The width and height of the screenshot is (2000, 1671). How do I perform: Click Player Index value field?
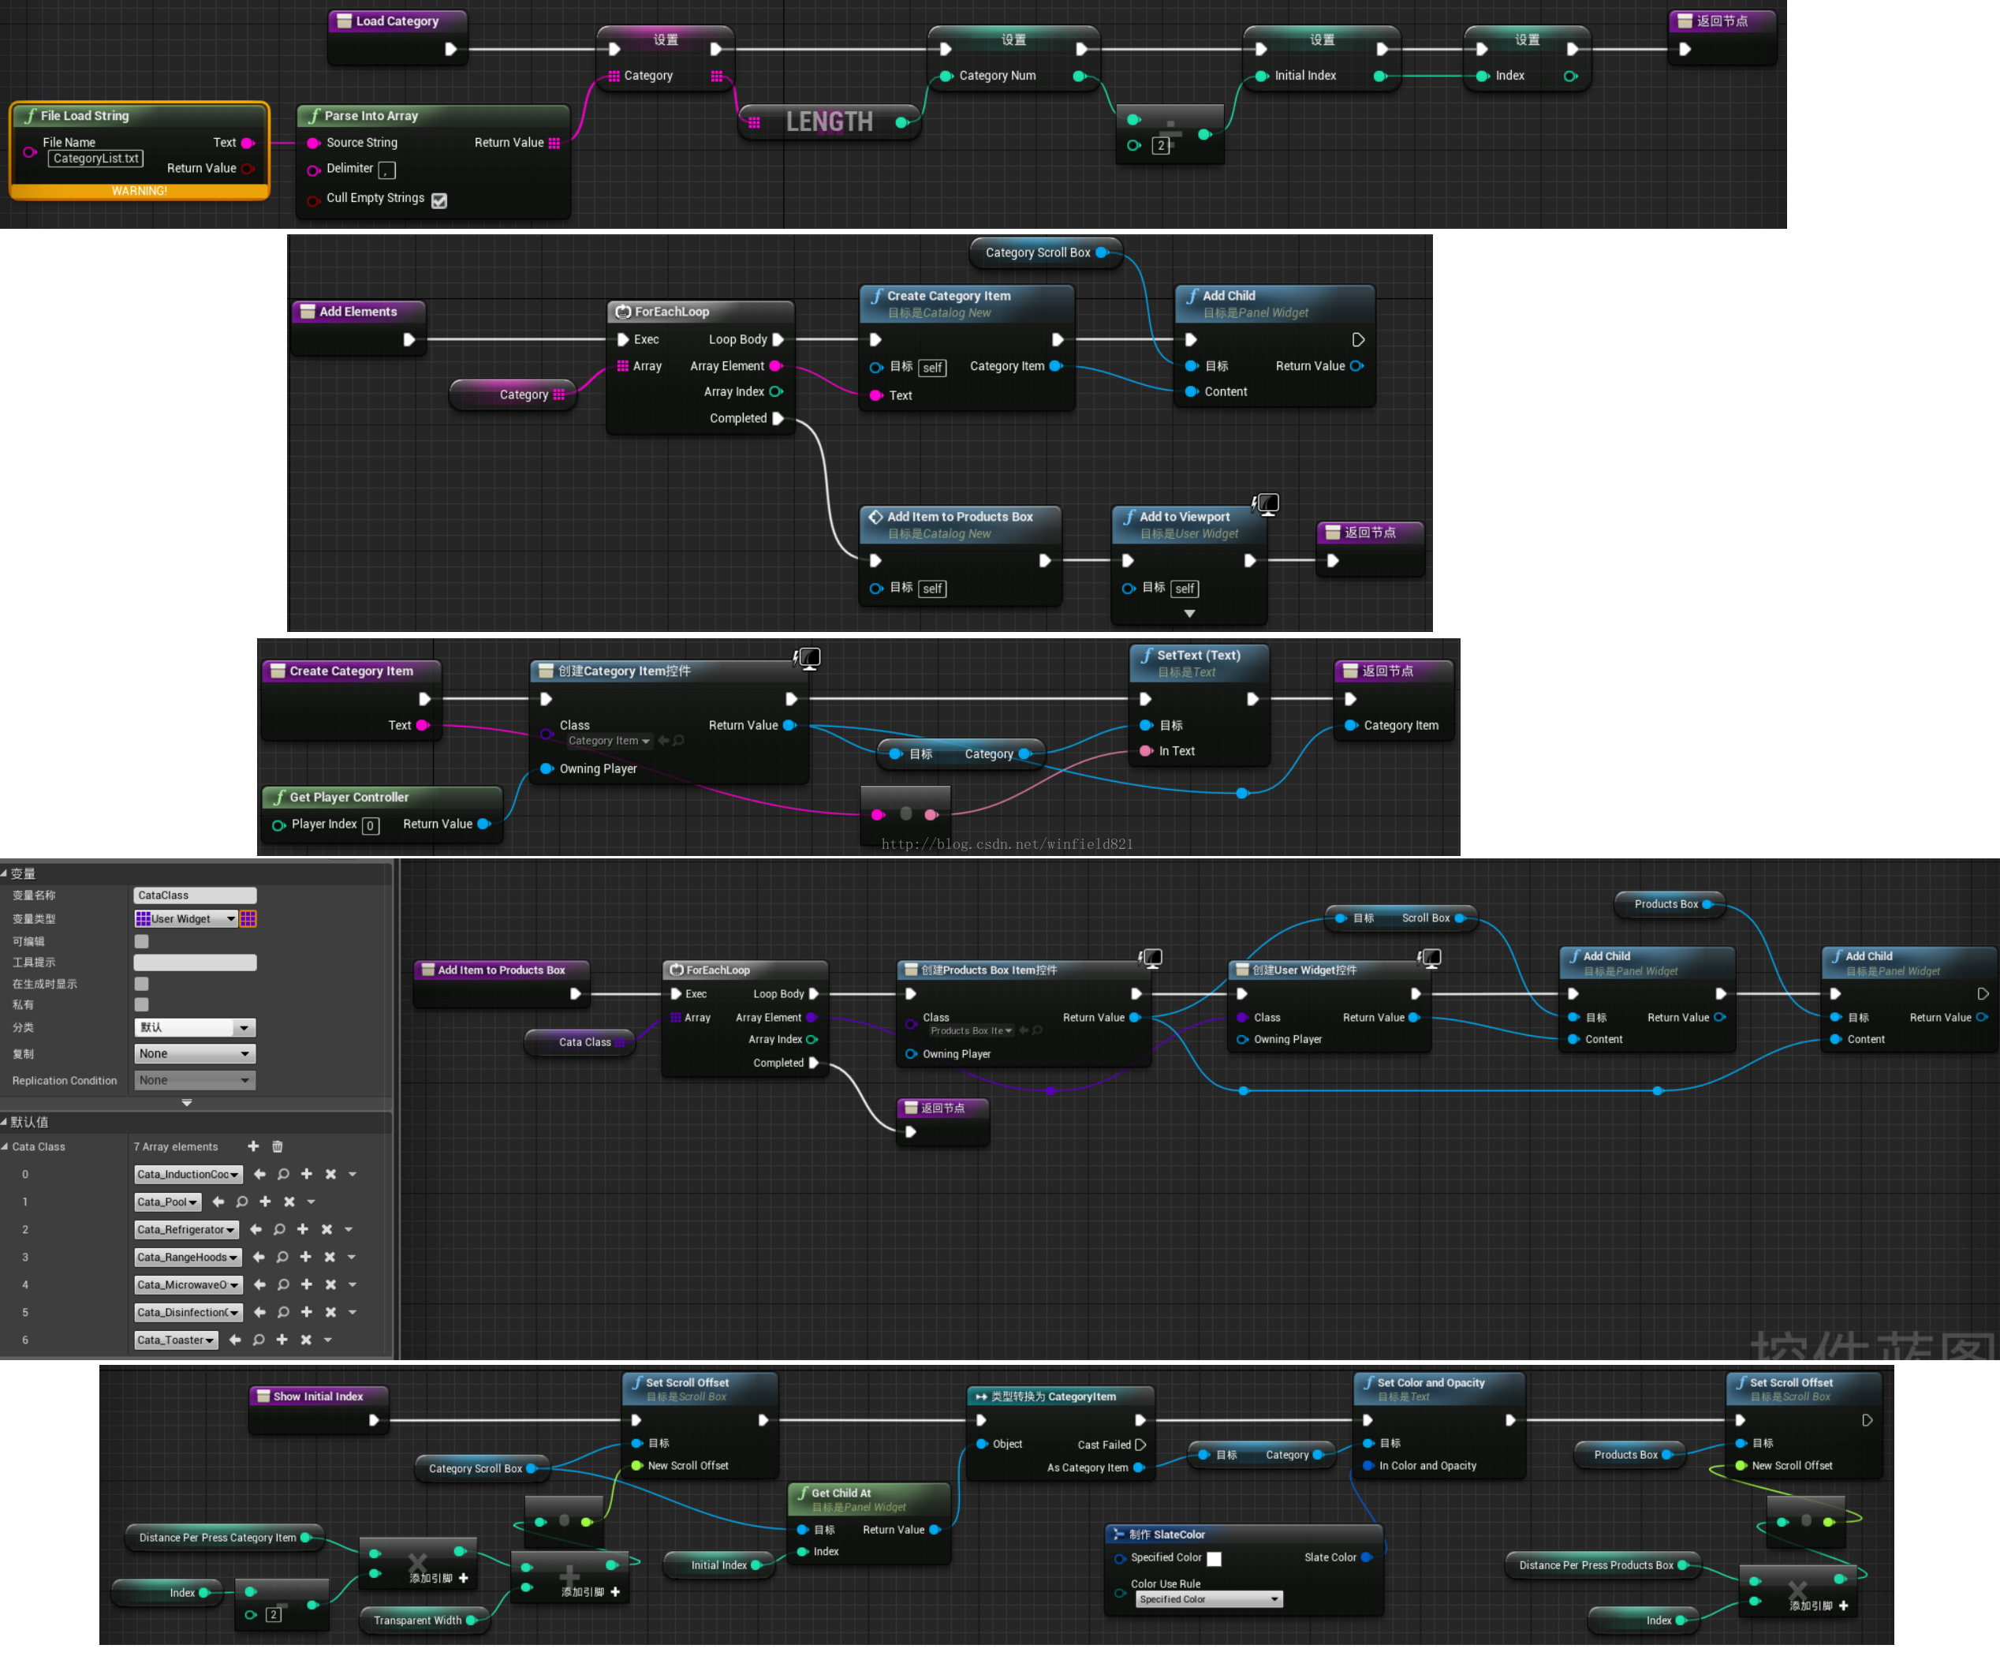point(371,826)
